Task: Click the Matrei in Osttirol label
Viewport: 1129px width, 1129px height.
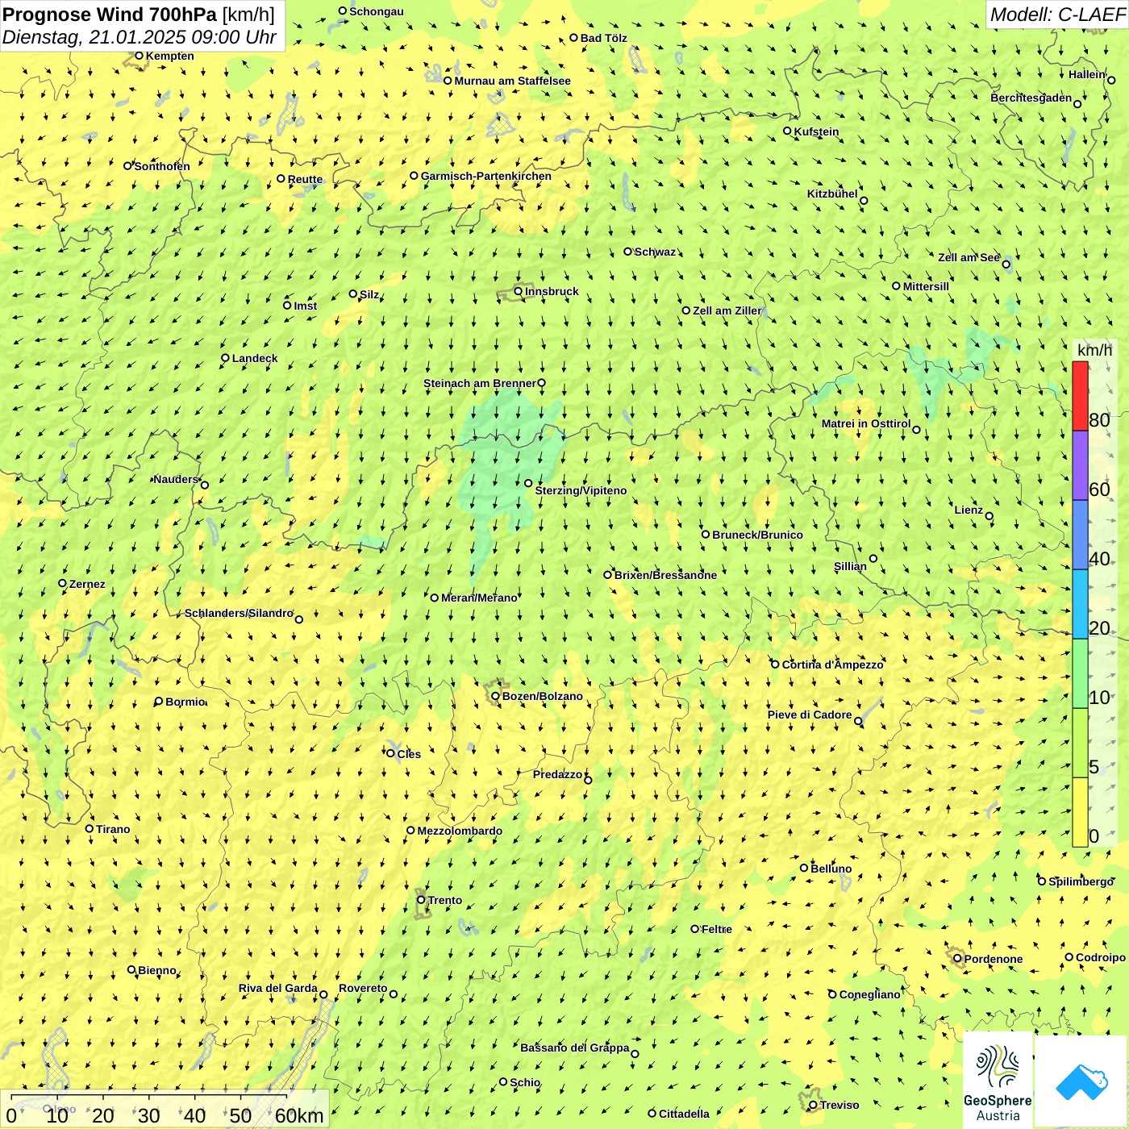Action: pyautogui.click(x=866, y=423)
